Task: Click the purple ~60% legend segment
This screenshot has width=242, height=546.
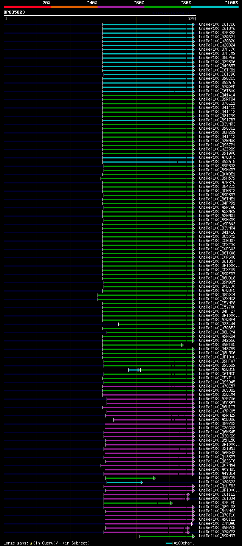Action: click(121, 7)
